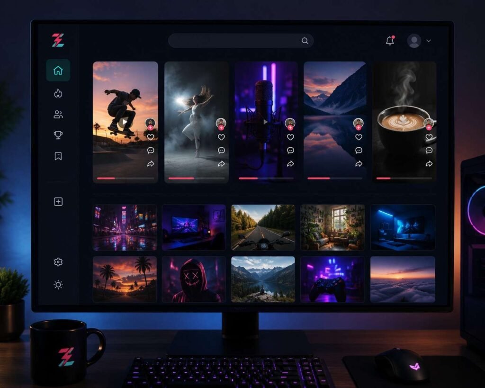The width and height of the screenshot is (485, 388).
Task: Open the neon city street thumbnail
Action: pos(125,227)
